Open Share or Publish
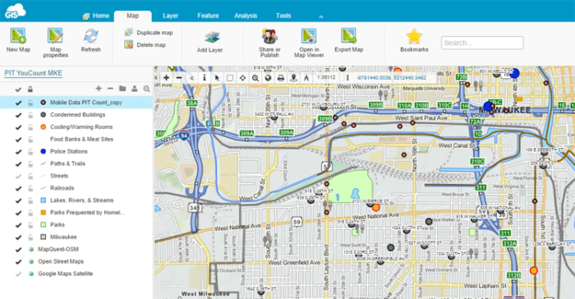This screenshot has height=299, width=575. (x=269, y=43)
